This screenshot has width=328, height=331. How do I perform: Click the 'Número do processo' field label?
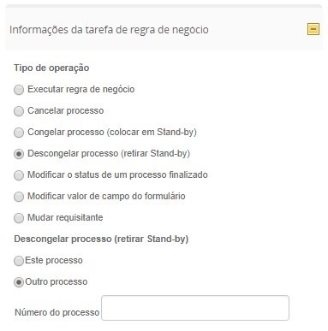[x=57, y=312]
